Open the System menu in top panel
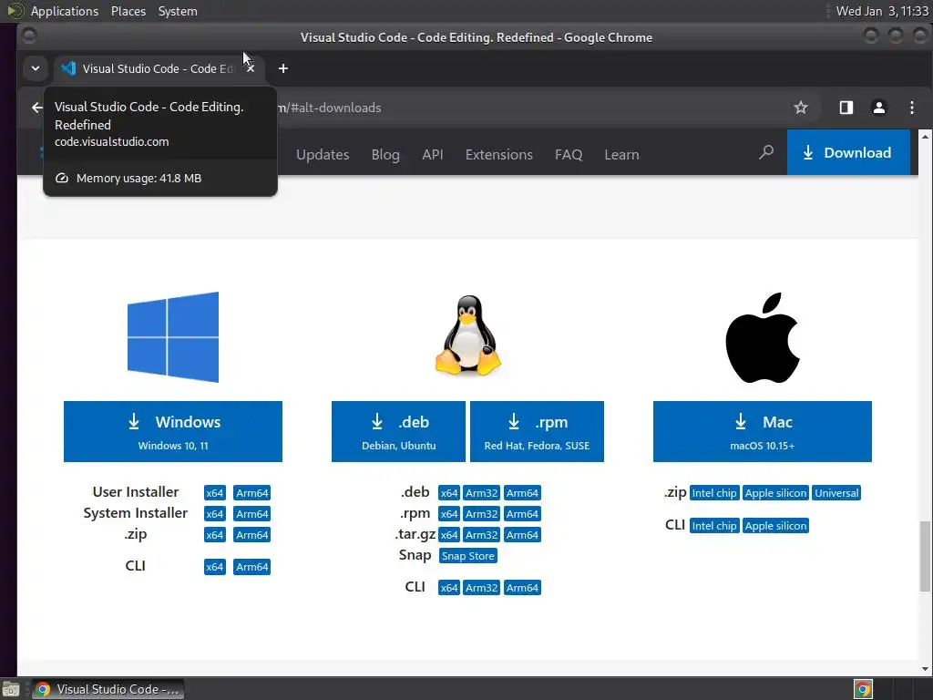 [178, 11]
